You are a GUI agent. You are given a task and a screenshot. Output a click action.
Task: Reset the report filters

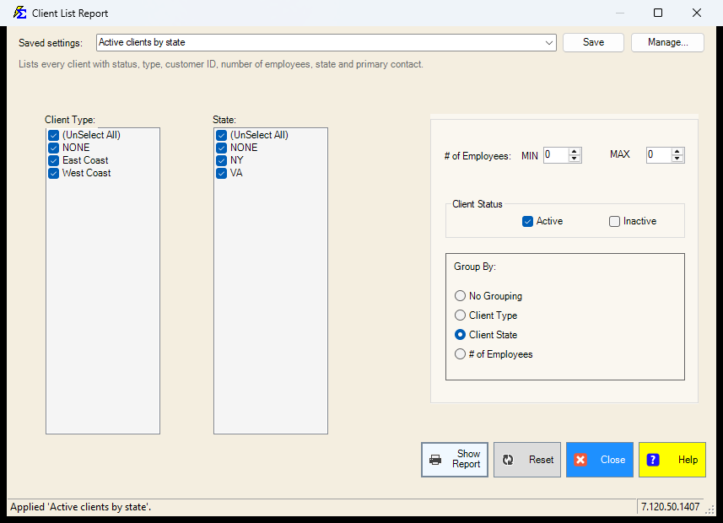pyautogui.click(x=527, y=460)
